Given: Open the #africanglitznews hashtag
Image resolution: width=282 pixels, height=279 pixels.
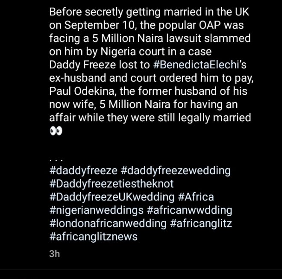Looking at the screenshot, I should pos(94,236).
